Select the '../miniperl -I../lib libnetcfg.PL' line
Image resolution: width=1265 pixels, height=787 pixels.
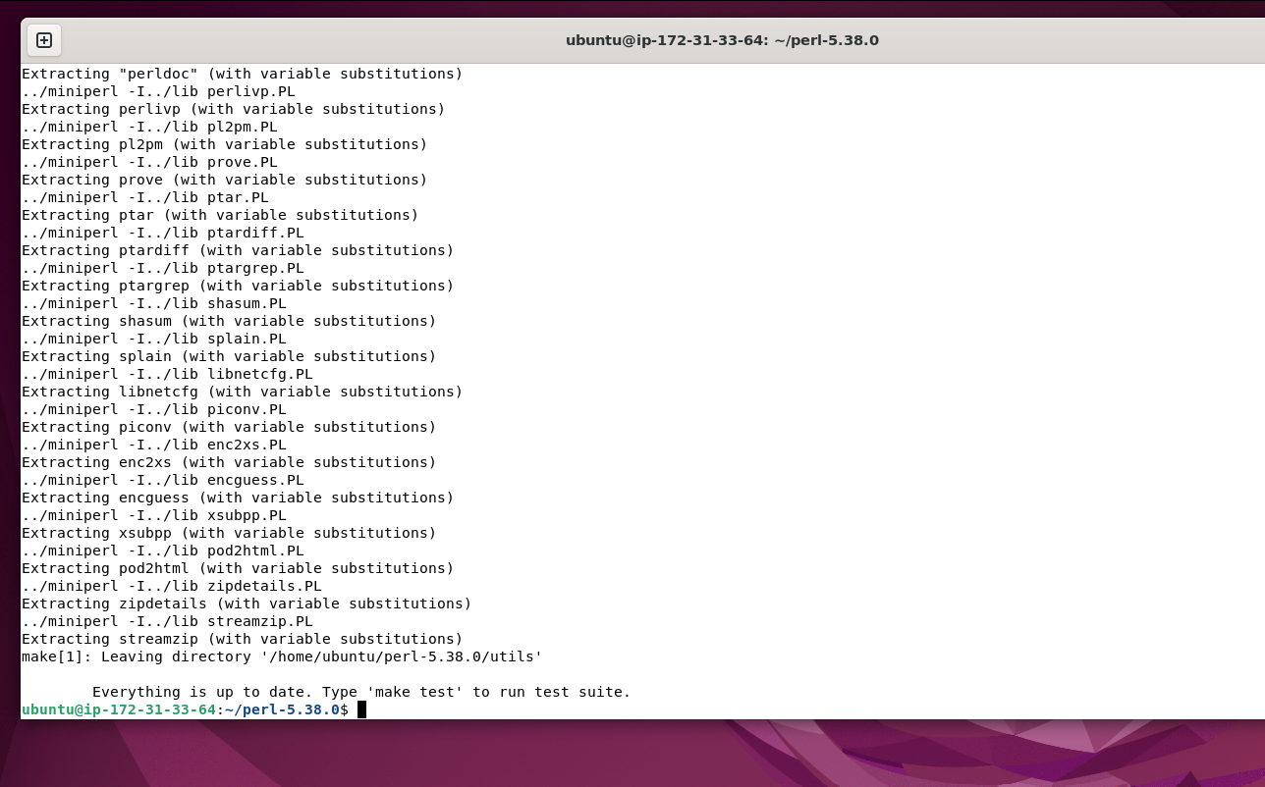click(x=167, y=374)
